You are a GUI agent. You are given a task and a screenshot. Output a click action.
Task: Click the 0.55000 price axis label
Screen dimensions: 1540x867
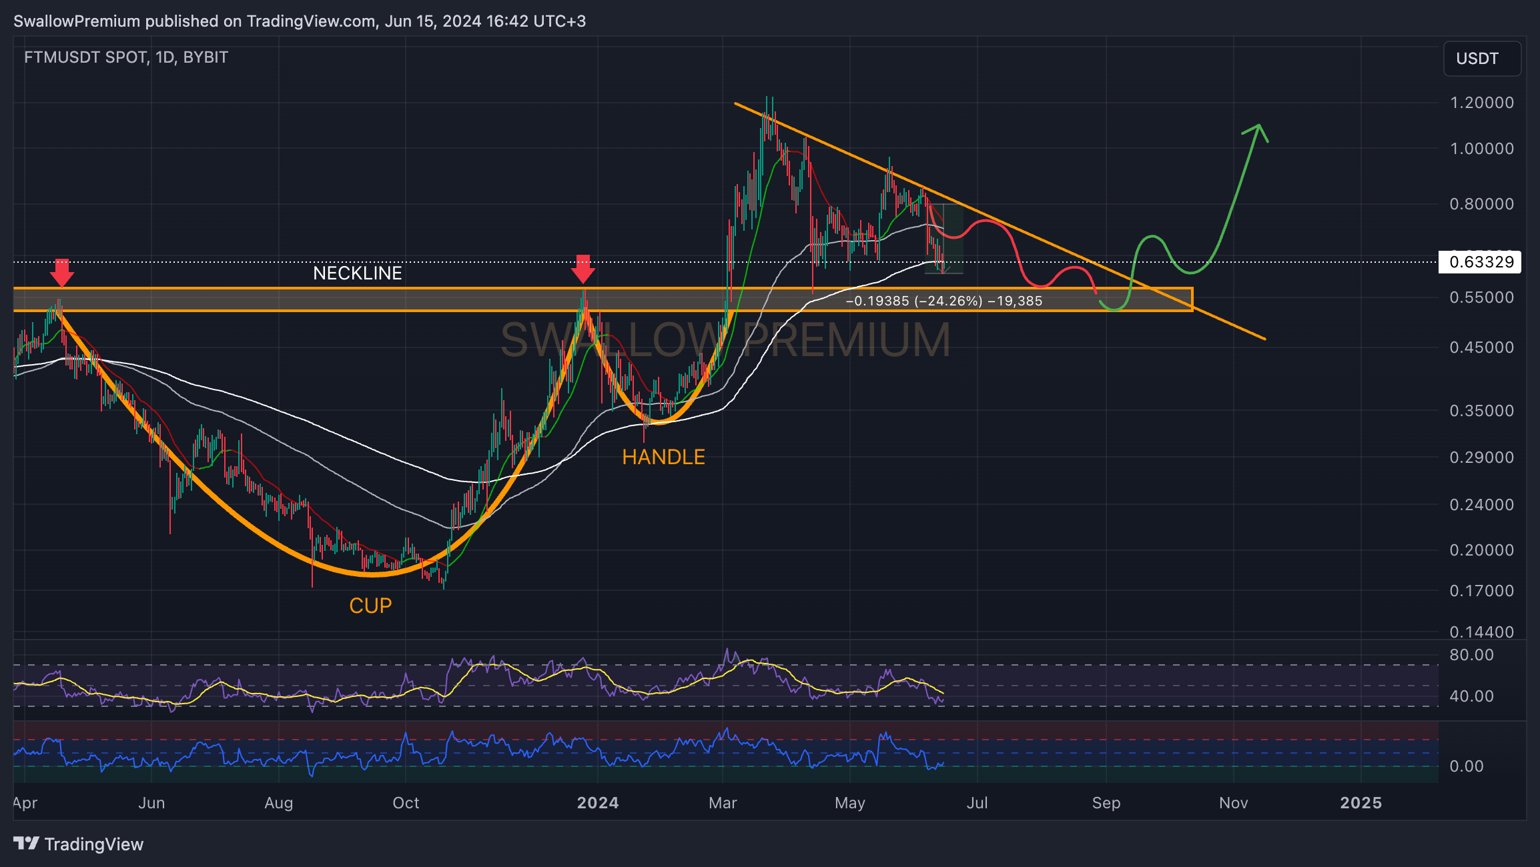(x=1482, y=297)
